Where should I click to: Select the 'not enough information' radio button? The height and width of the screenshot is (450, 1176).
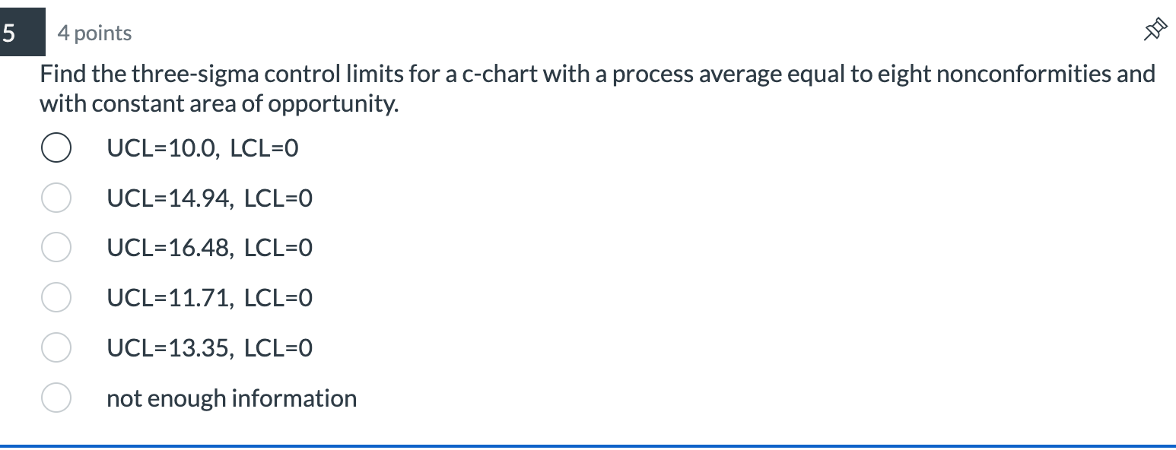[56, 398]
